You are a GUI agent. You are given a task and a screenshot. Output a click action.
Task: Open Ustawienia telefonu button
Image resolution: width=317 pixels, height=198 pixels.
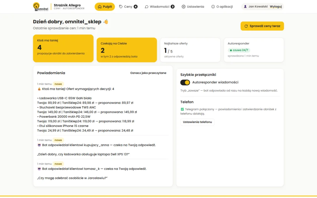197,122
